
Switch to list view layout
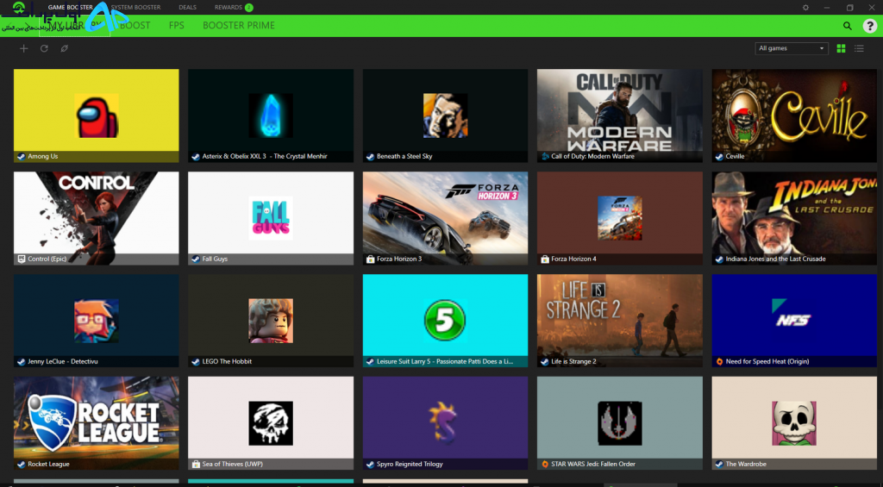click(x=859, y=48)
